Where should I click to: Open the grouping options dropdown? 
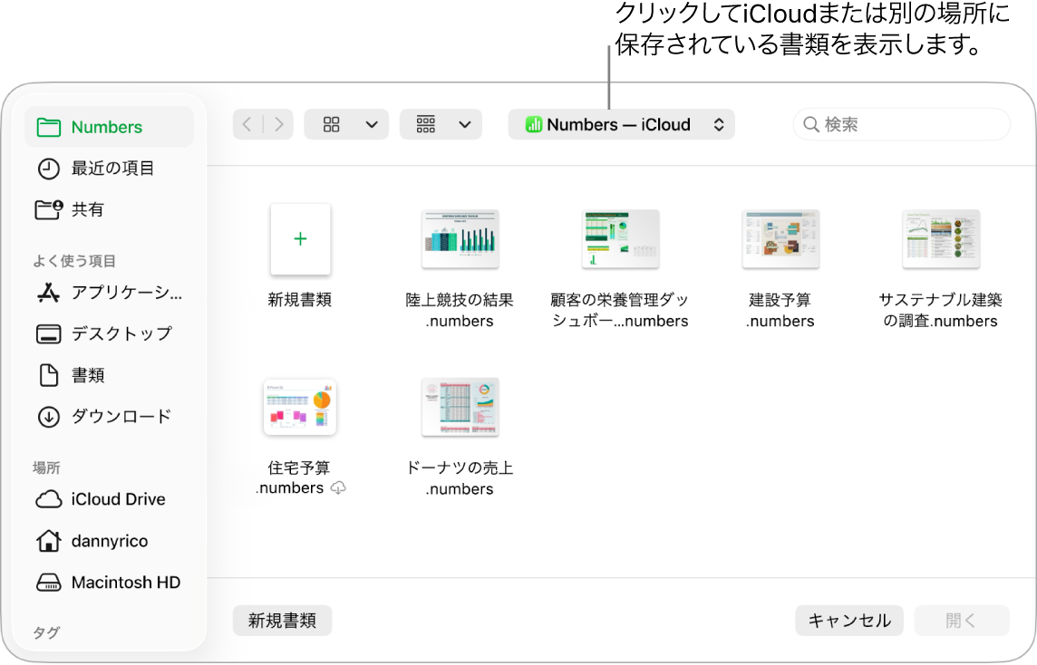[441, 124]
